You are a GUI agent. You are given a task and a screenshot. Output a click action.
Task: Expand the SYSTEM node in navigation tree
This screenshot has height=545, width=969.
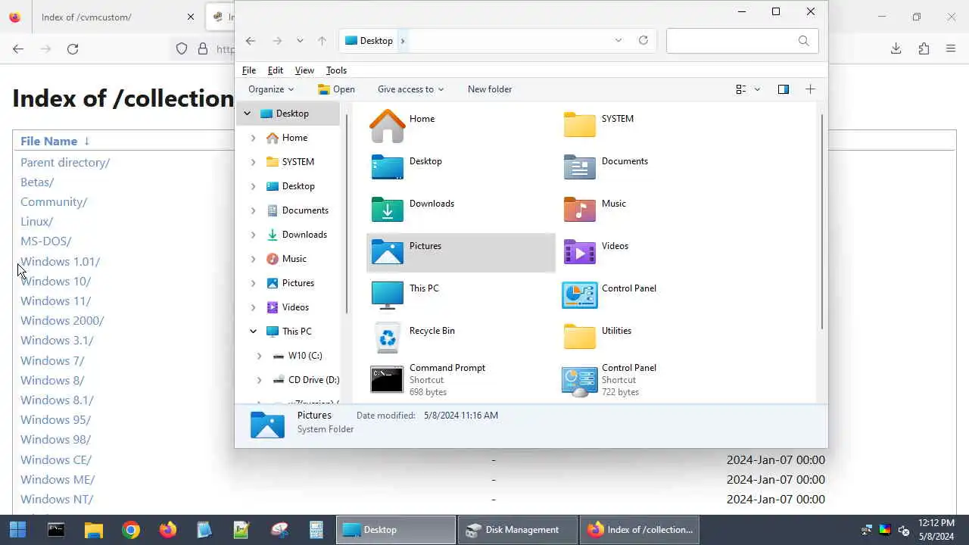point(253,162)
